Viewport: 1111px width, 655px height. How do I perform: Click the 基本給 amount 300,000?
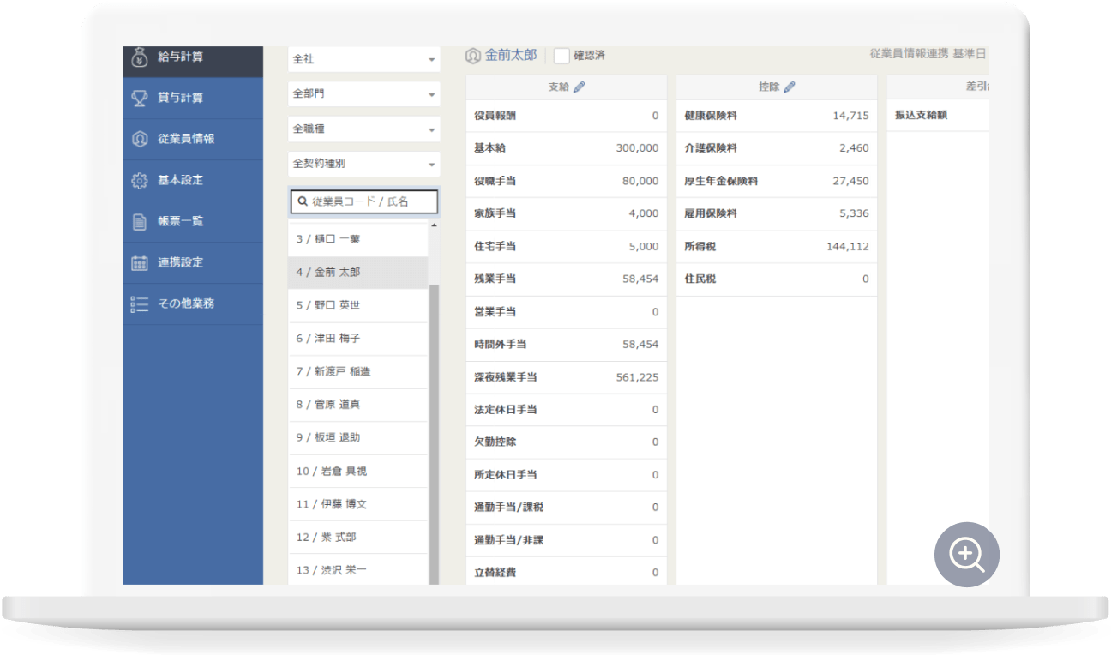(637, 148)
